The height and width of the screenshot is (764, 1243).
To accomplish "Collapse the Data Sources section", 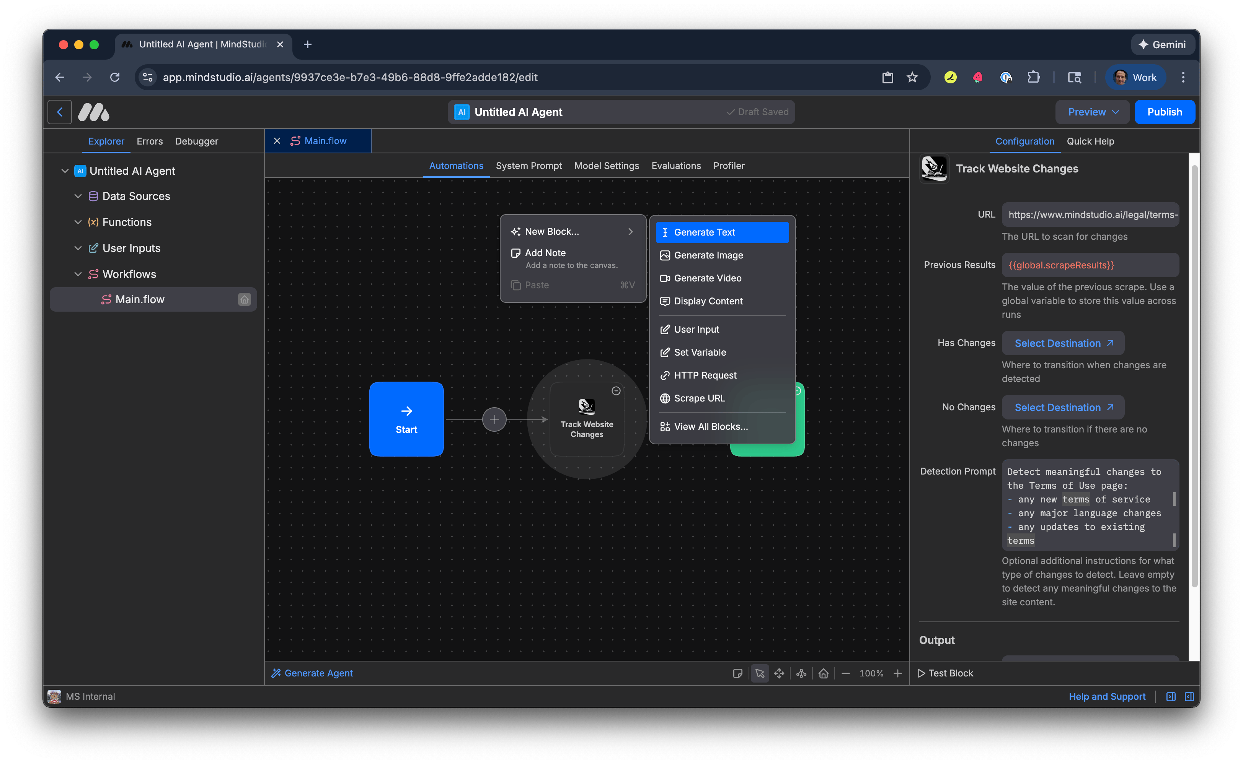I will (78, 196).
